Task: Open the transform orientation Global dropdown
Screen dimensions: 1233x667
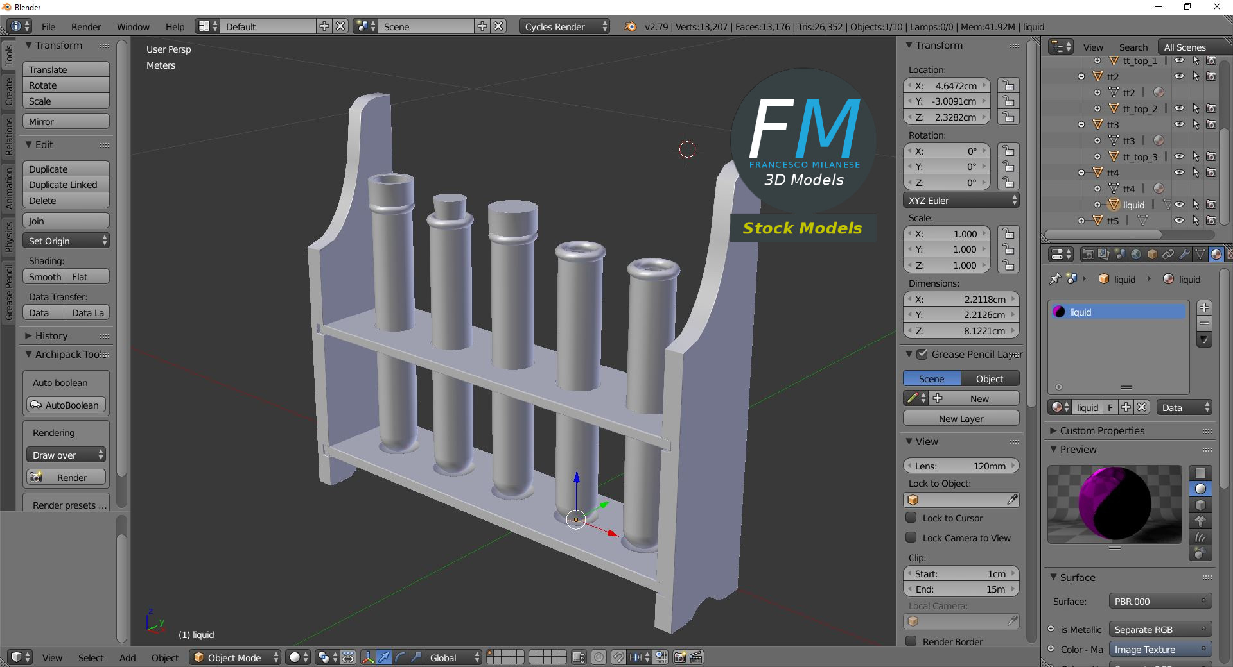Action: (x=453, y=657)
